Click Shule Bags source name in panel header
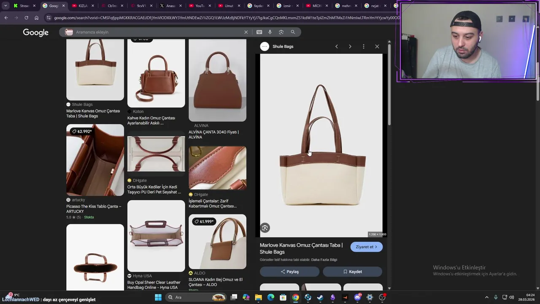The width and height of the screenshot is (540, 304). pyautogui.click(x=283, y=46)
